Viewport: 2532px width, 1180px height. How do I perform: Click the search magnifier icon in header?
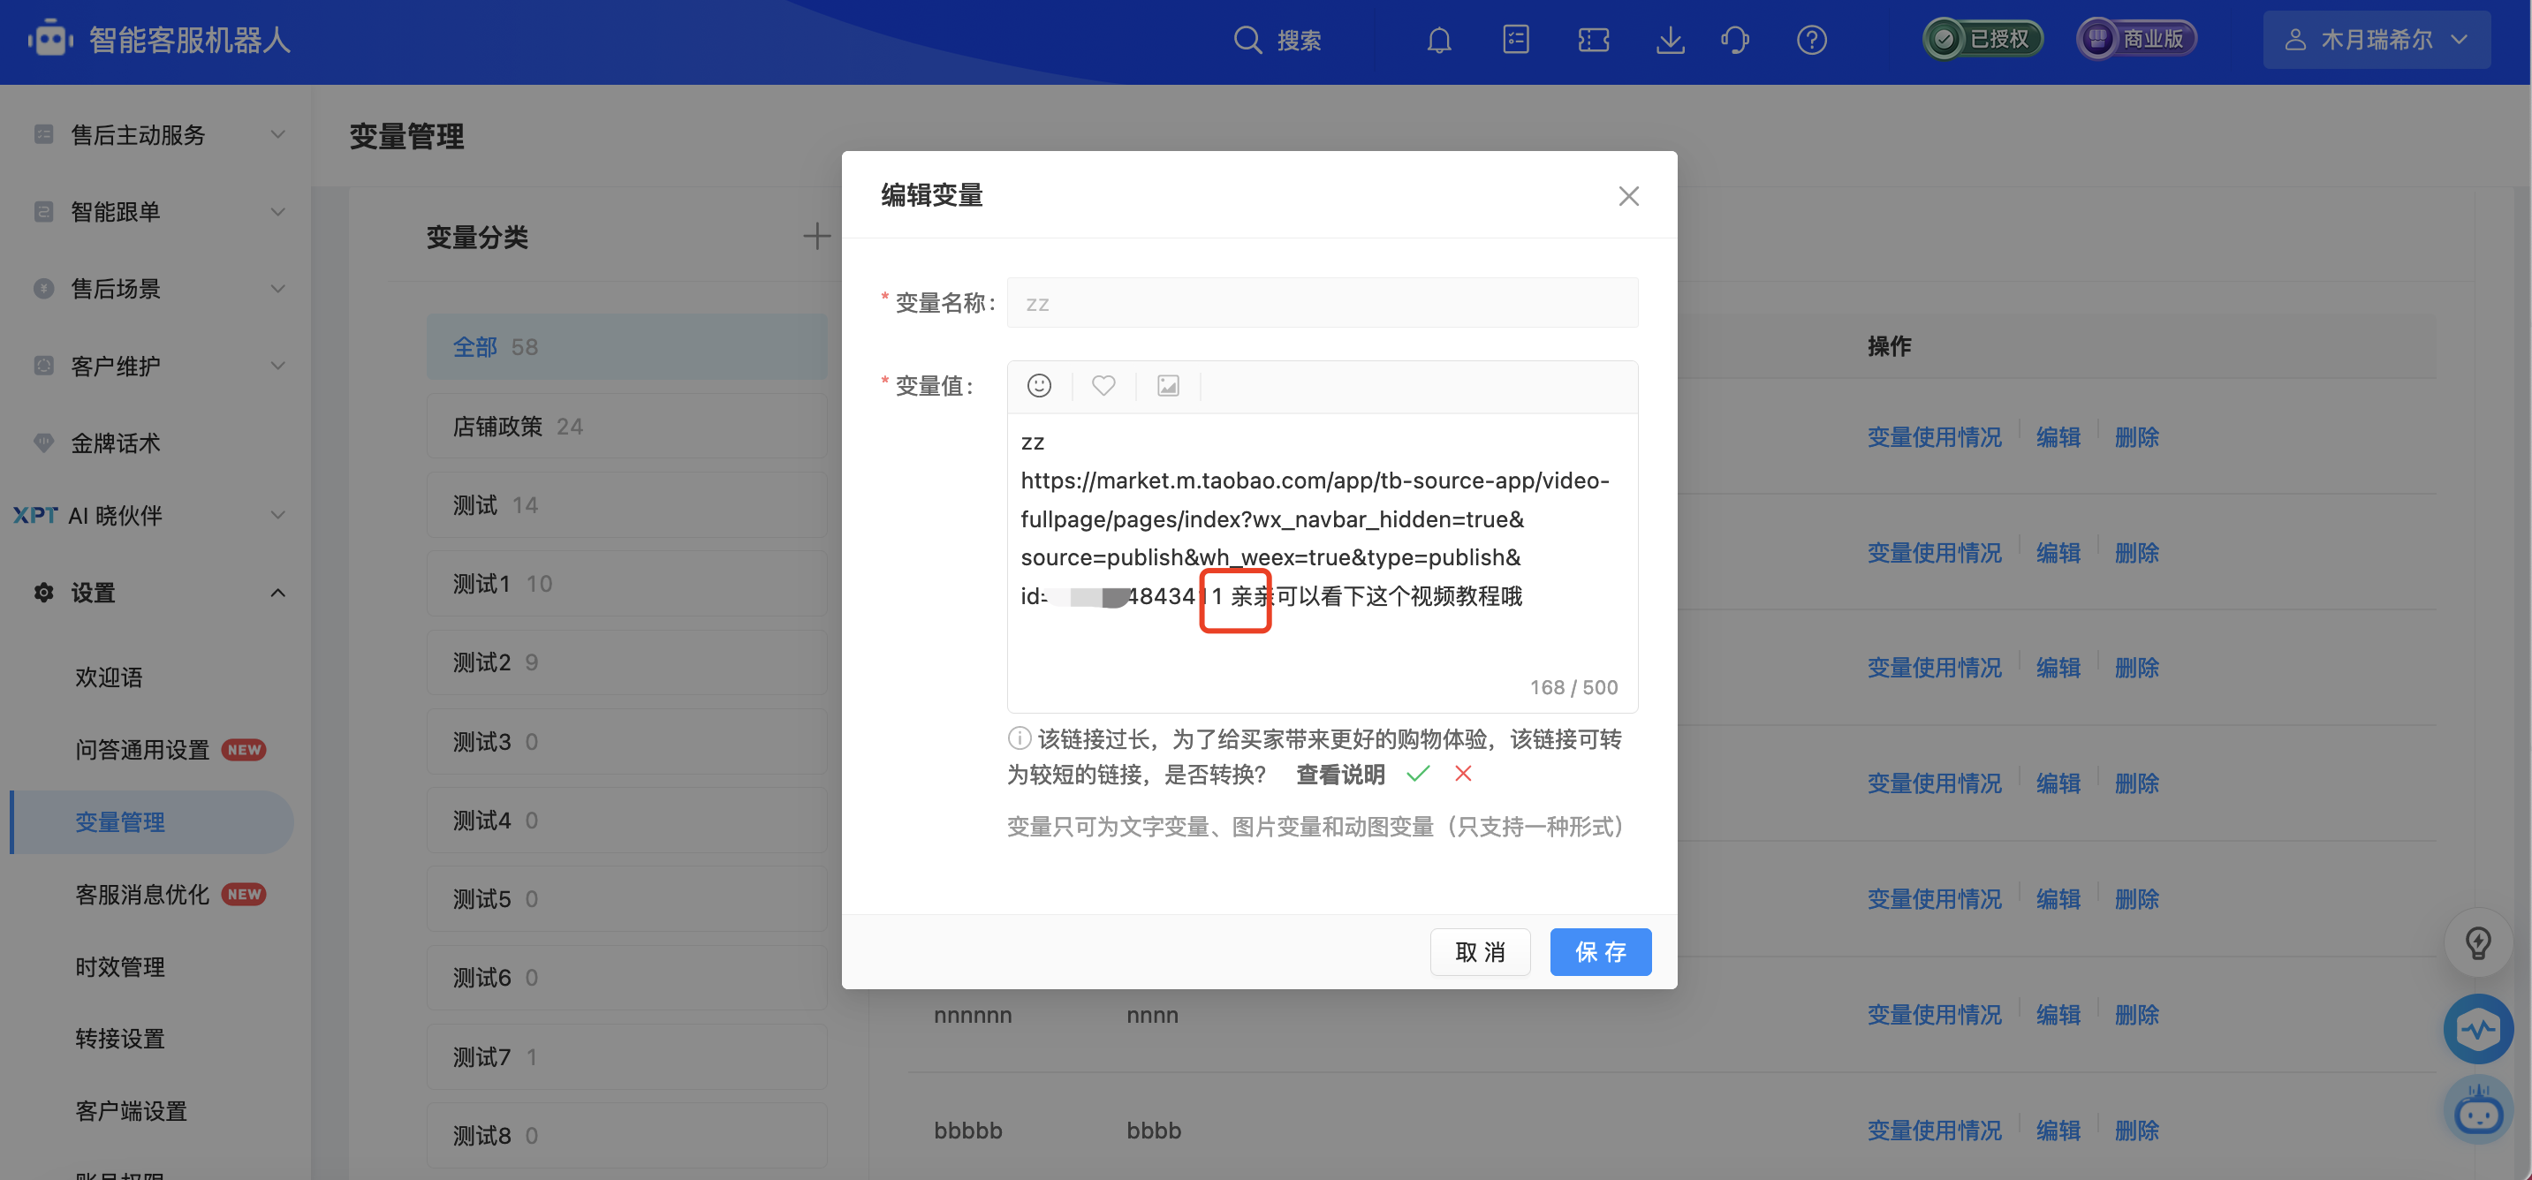pos(1247,41)
